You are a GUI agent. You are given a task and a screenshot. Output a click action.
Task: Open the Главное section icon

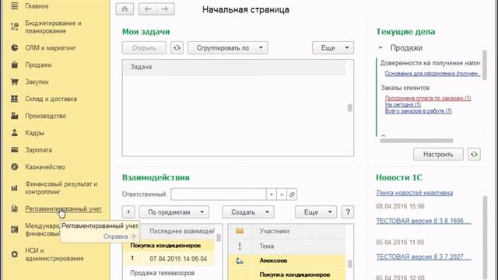(15, 5)
